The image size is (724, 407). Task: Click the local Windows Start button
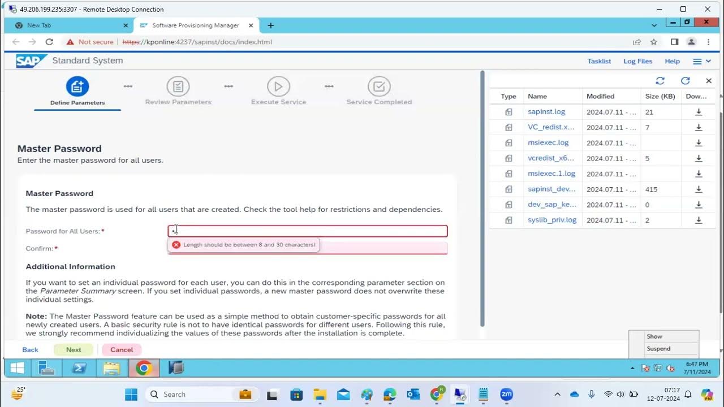pos(131,394)
